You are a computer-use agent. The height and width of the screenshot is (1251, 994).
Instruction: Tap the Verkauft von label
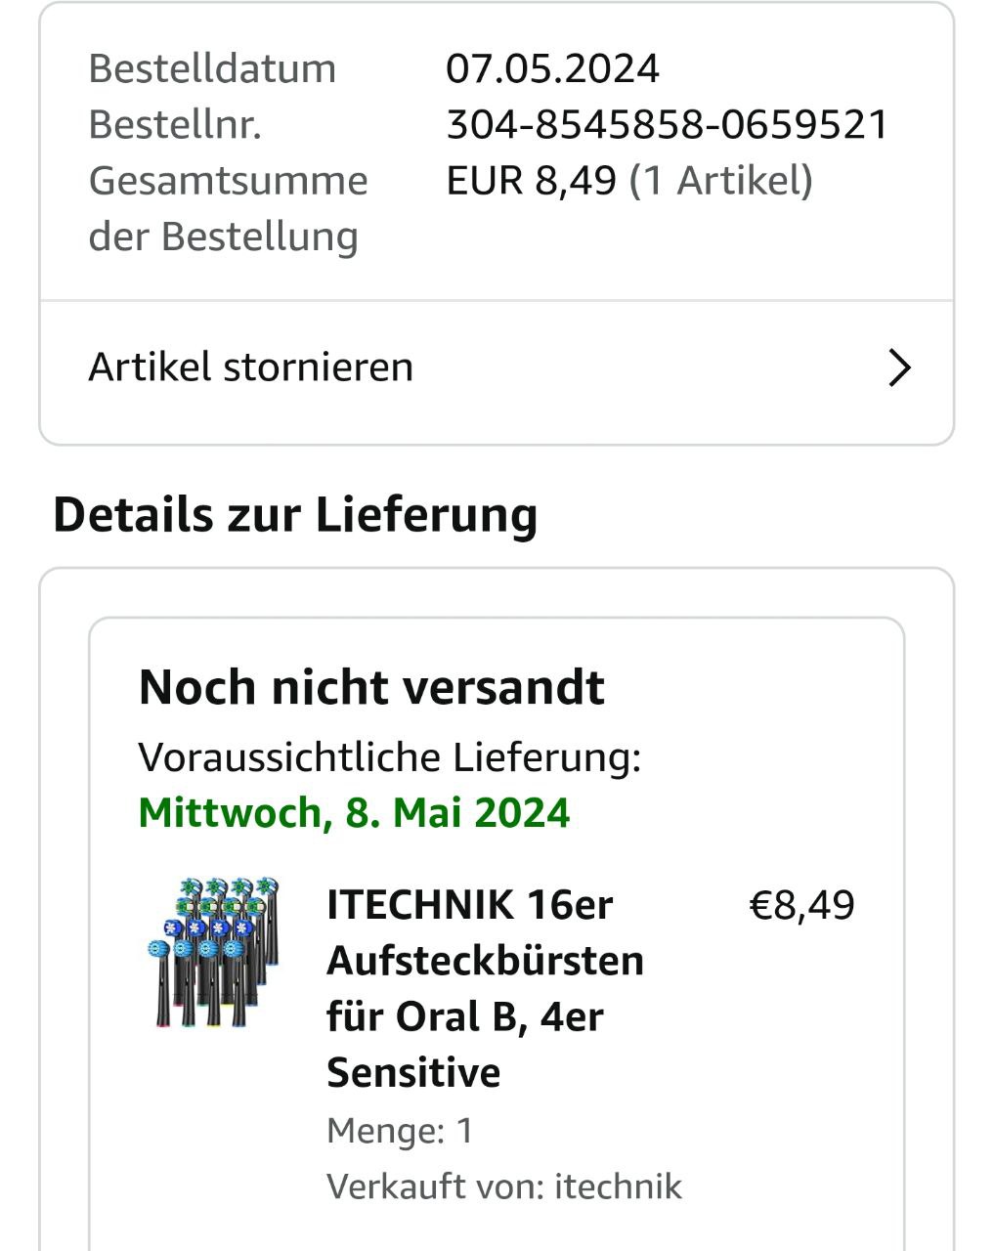click(x=435, y=1186)
